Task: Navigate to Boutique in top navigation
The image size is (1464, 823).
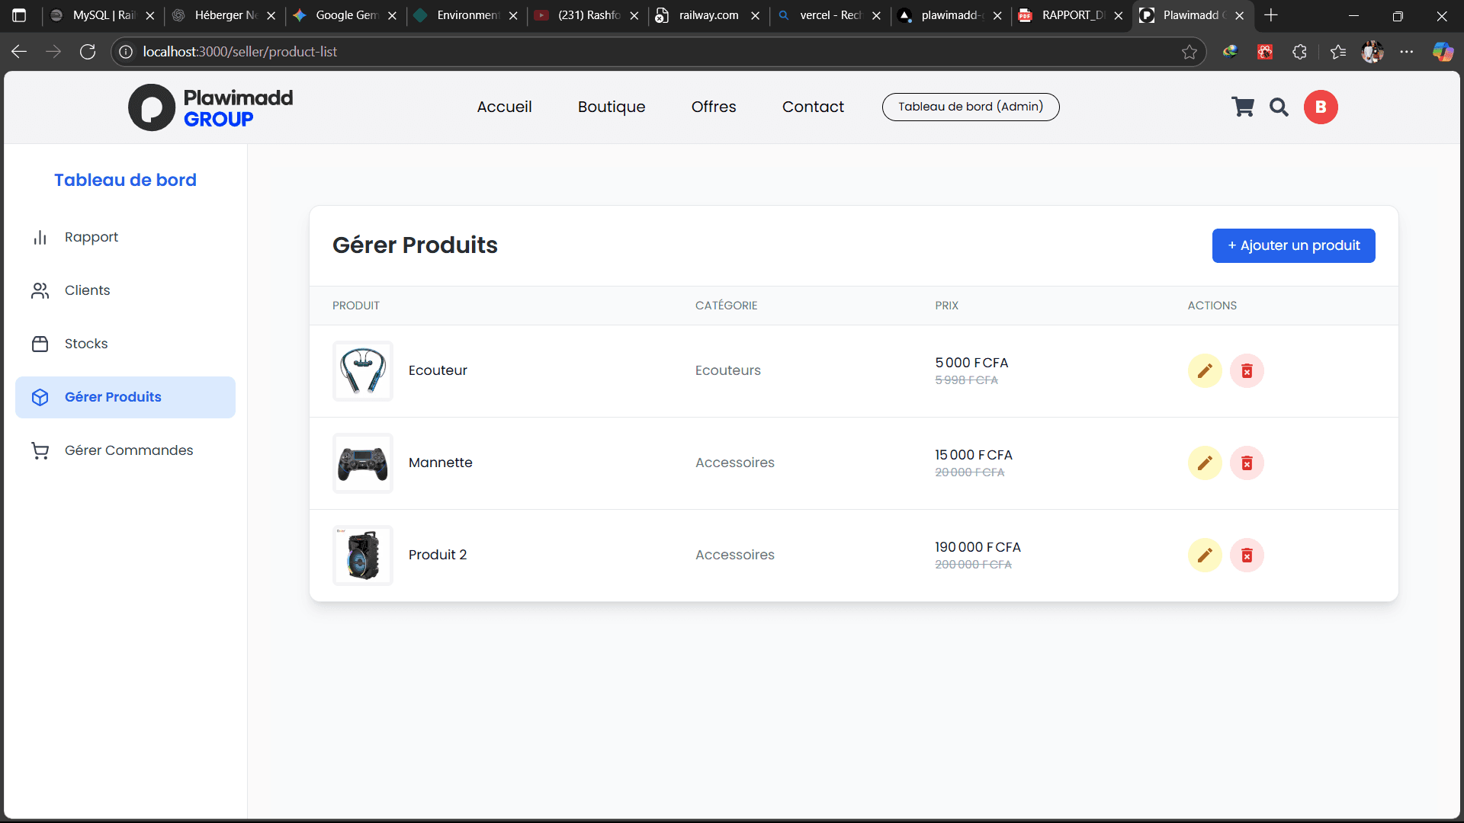Action: coord(612,107)
